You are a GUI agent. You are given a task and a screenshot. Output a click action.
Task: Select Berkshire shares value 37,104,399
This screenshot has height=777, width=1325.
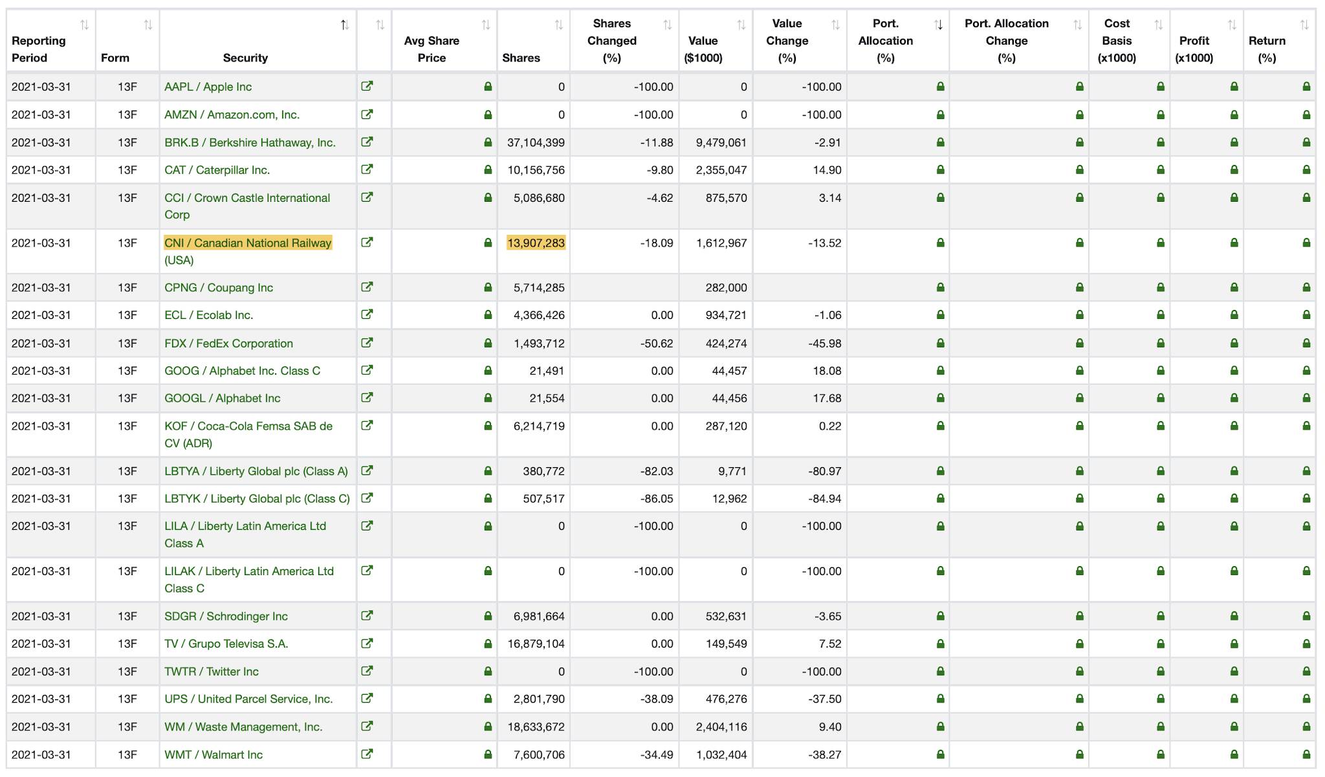pyautogui.click(x=536, y=142)
